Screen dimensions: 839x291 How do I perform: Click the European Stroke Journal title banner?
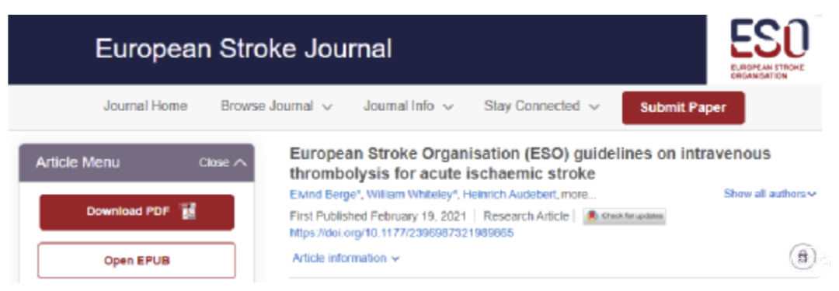[243, 49]
